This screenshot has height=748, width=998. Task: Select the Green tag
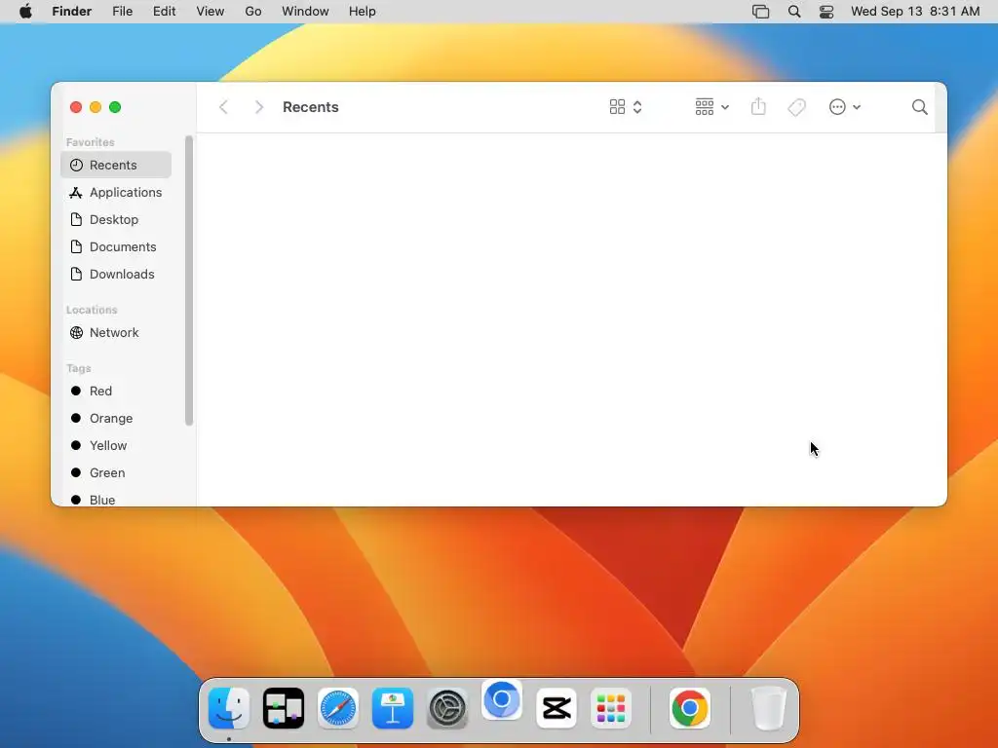[116, 473]
